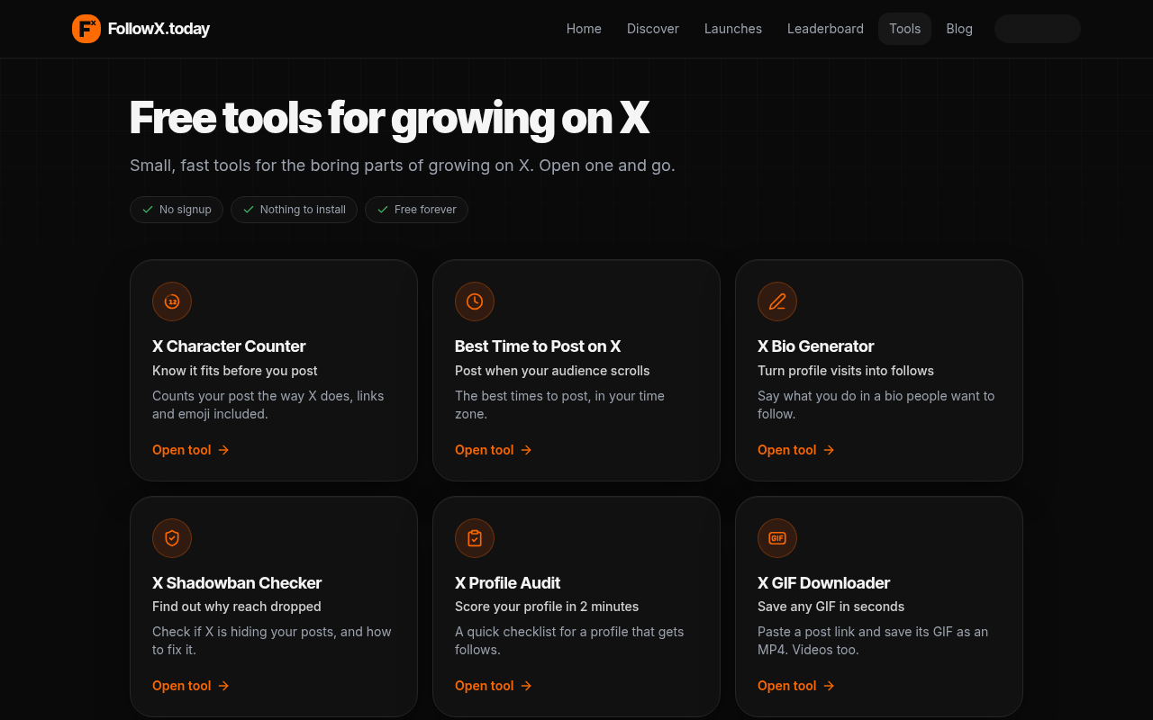
Task: Open tool link for X Shadowban Checker
Action: 191,686
